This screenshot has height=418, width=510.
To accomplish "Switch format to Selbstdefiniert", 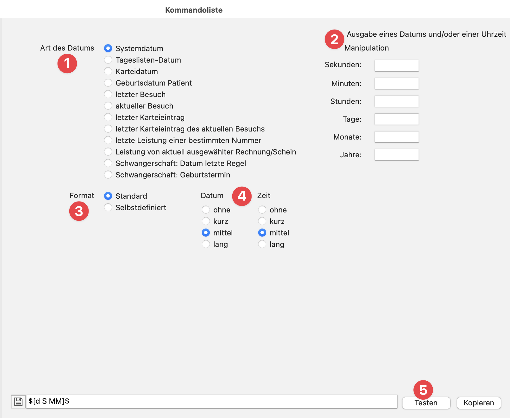I will pos(108,207).
